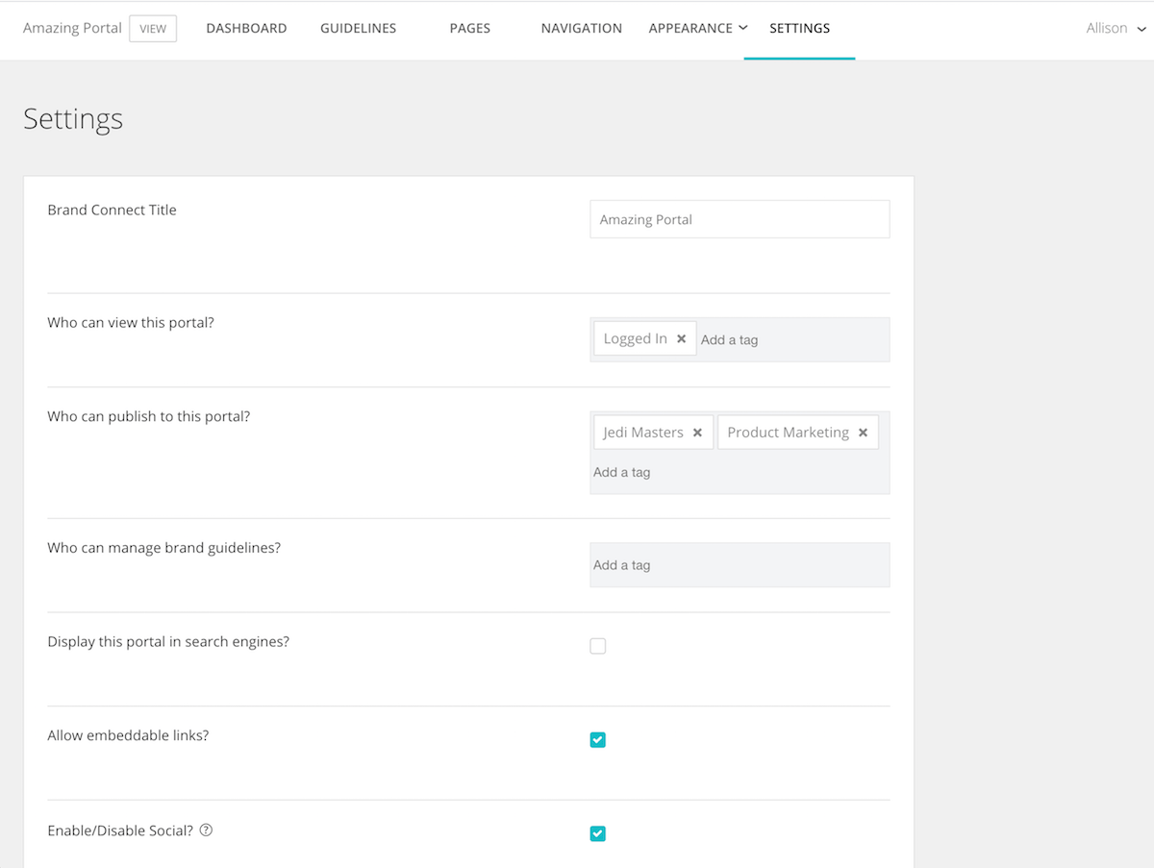Remove the Logged In tag

(x=682, y=338)
